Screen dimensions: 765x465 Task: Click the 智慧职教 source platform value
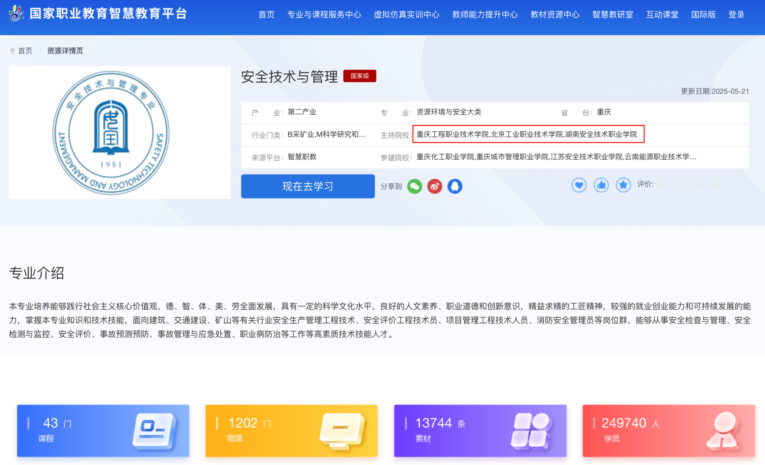pyautogui.click(x=302, y=157)
